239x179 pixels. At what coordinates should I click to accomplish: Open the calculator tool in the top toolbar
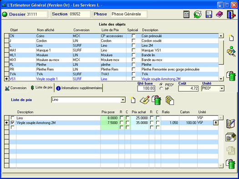point(186,15)
